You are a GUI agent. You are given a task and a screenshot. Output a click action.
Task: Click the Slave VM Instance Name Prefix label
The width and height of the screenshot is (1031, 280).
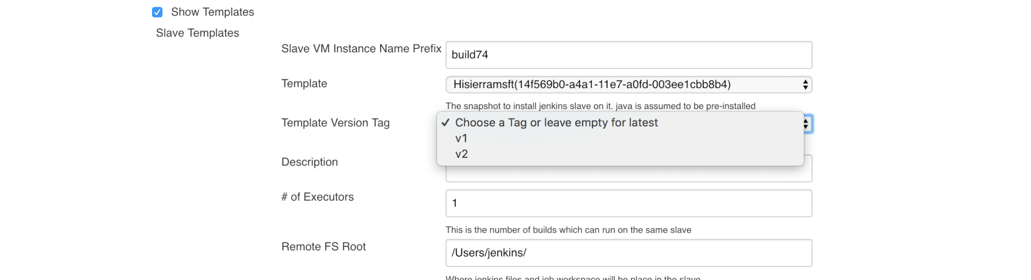[x=361, y=49]
